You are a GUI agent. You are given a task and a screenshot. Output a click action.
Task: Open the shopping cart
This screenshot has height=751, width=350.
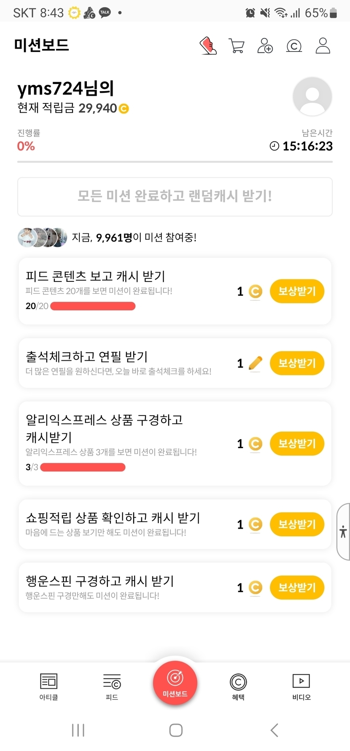(237, 46)
